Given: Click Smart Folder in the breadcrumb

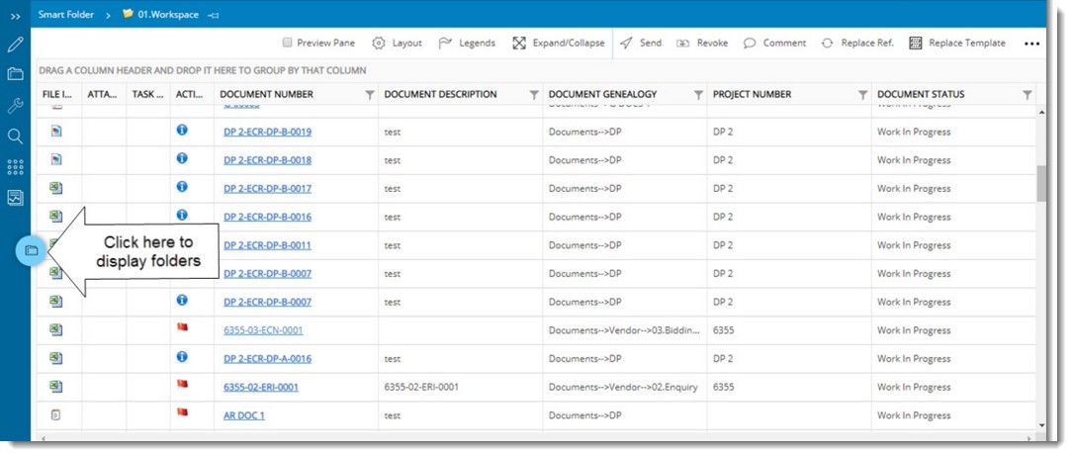Looking at the screenshot, I should click(66, 15).
